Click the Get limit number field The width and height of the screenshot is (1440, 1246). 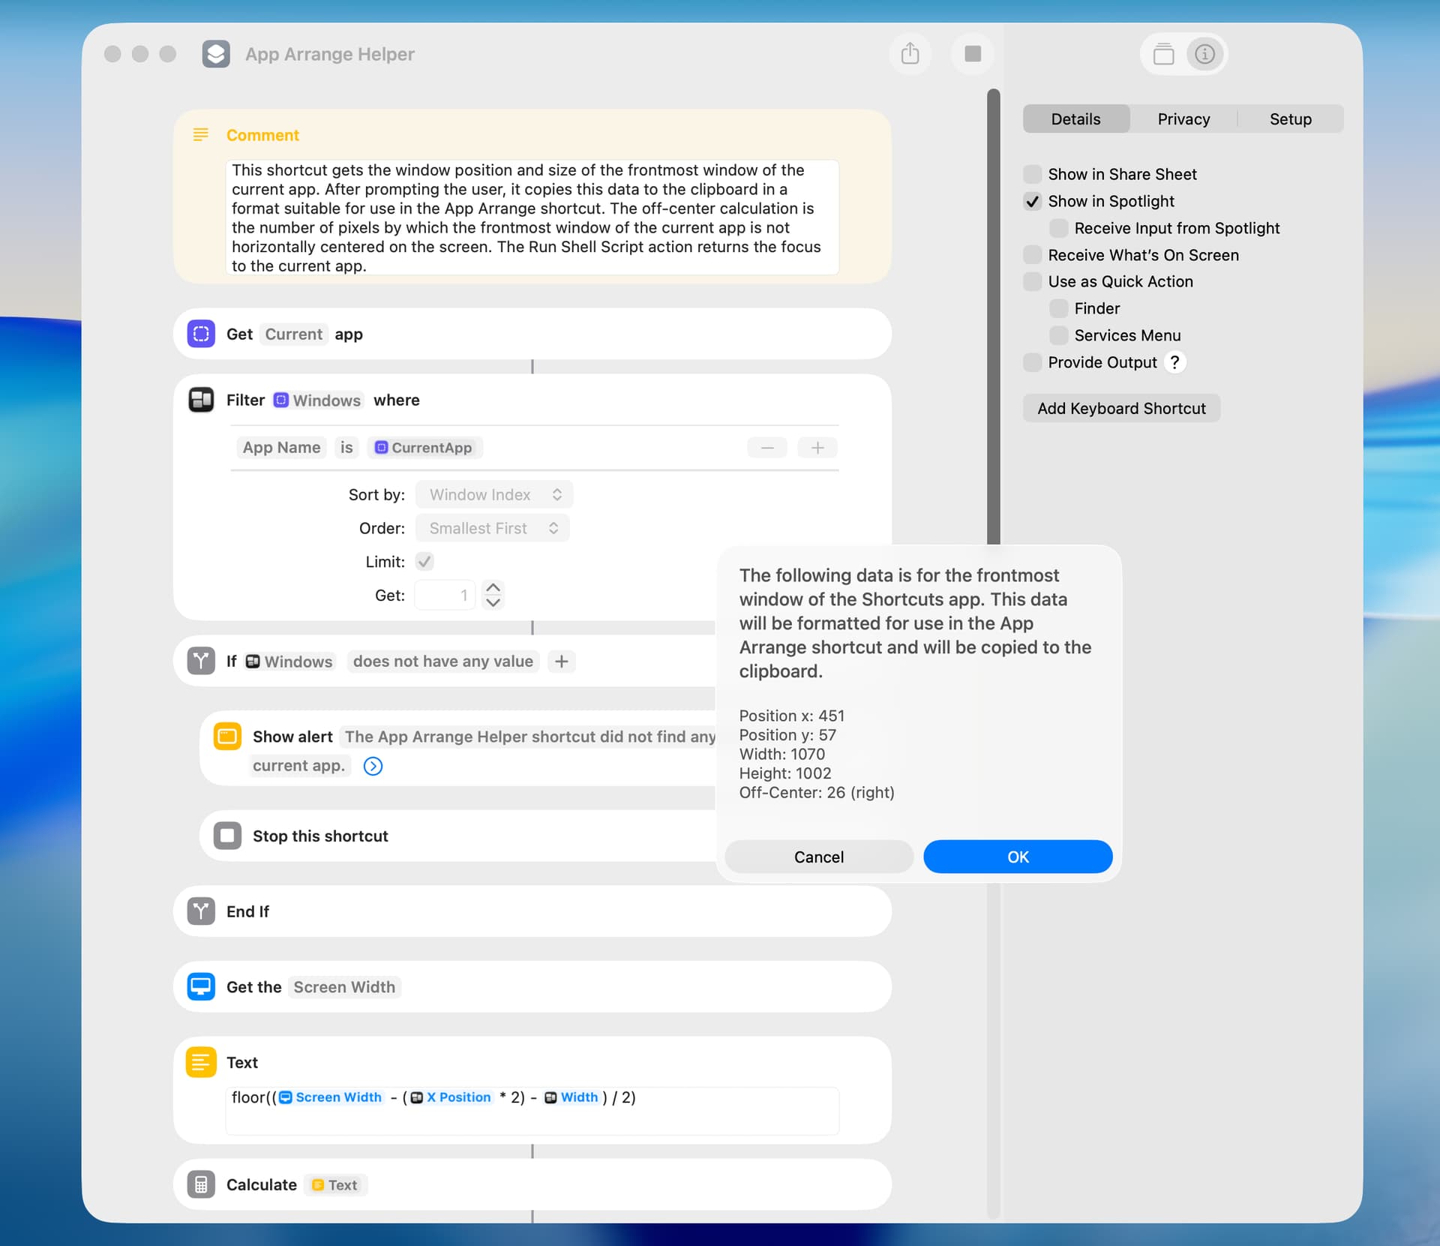[445, 595]
